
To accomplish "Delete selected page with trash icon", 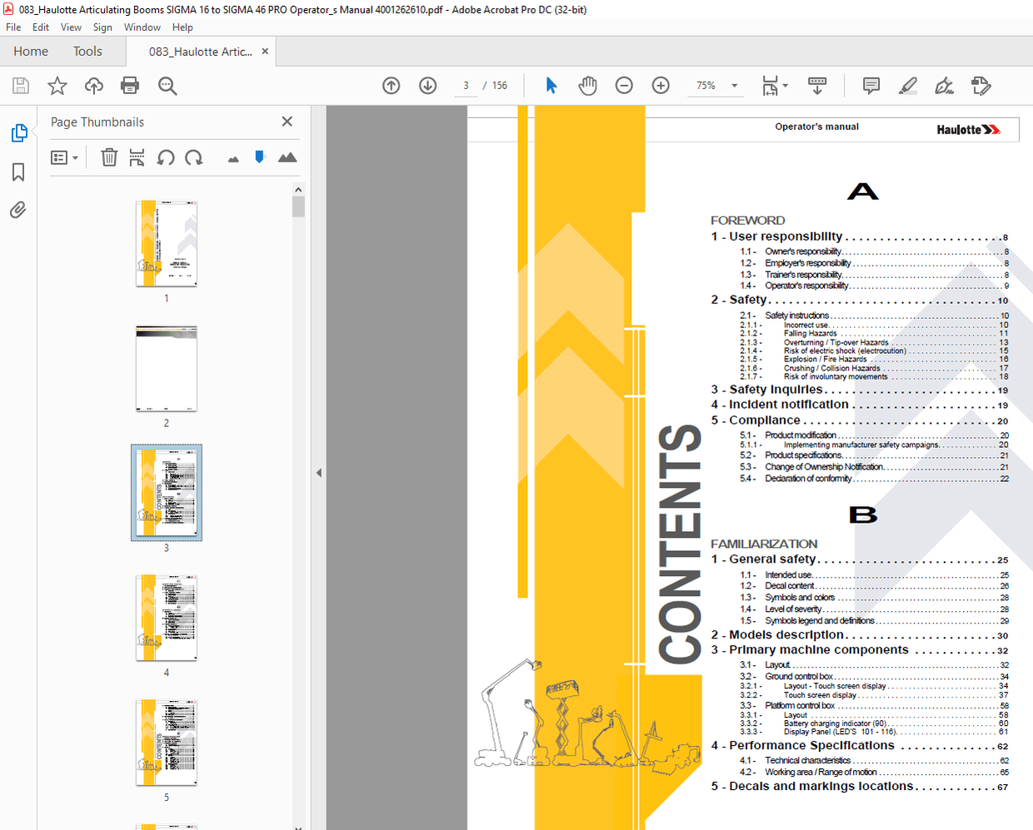I will pos(109,157).
